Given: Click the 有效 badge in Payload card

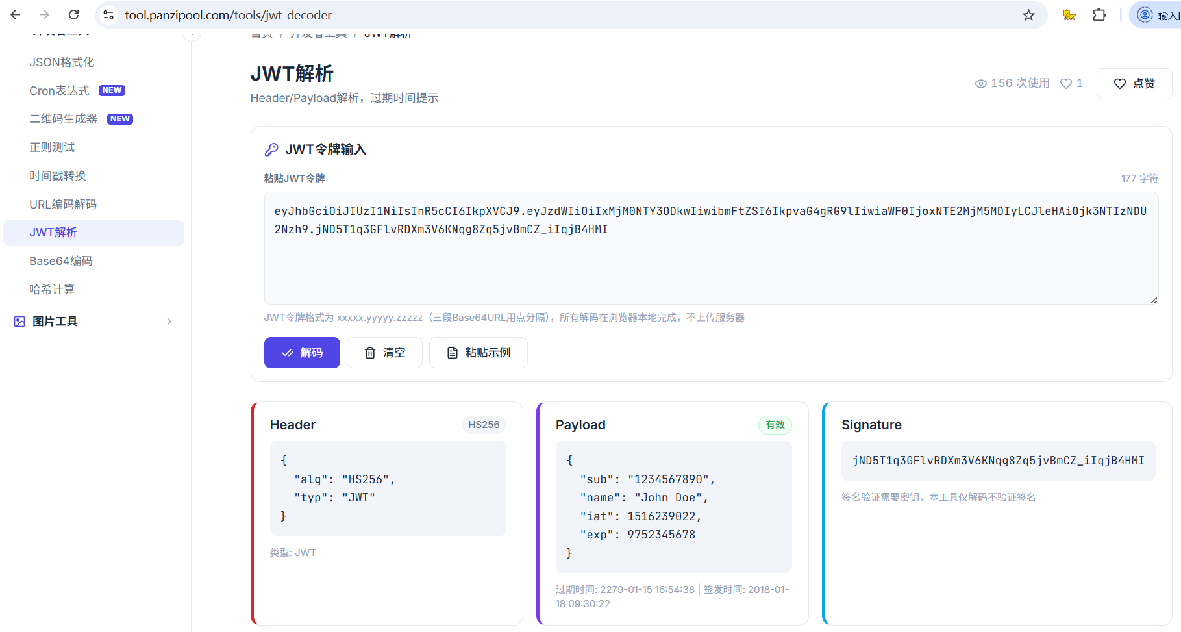Looking at the screenshot, I should pos(775,425).
